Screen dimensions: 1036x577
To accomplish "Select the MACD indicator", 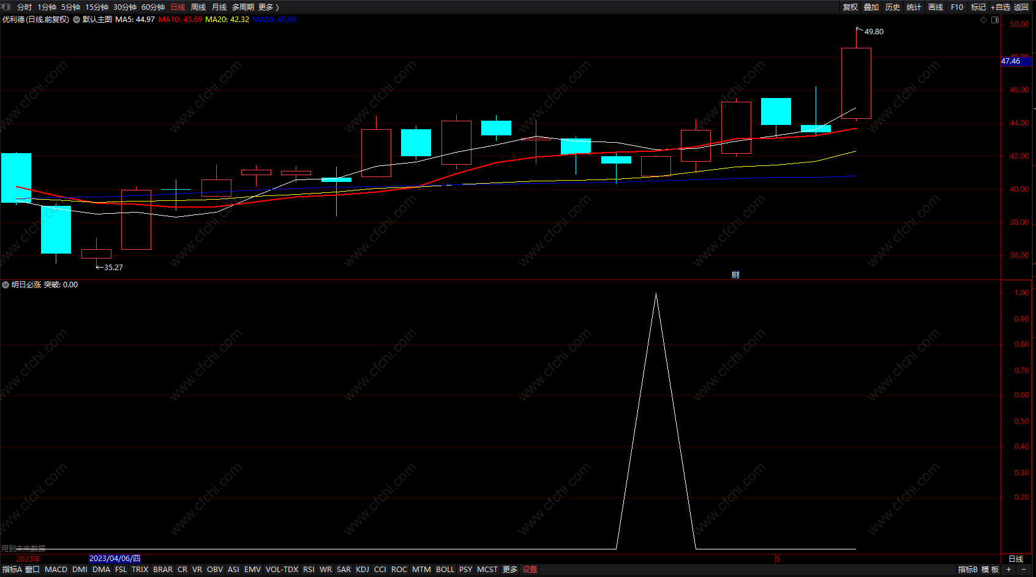I will point(56,570).
